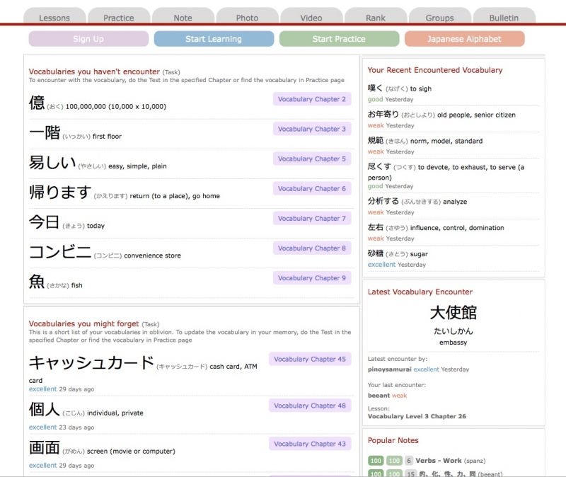View the Rank tab
Image resolution: width=566 pixels, height=477 pixels.
[x=376, y=18]
